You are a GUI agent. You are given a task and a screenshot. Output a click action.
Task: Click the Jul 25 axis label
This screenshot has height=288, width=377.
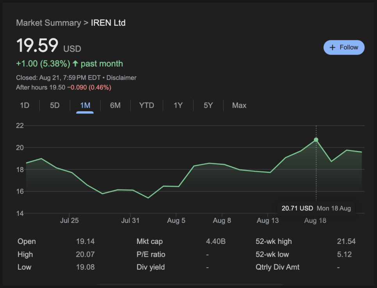[x=69, y=220]
